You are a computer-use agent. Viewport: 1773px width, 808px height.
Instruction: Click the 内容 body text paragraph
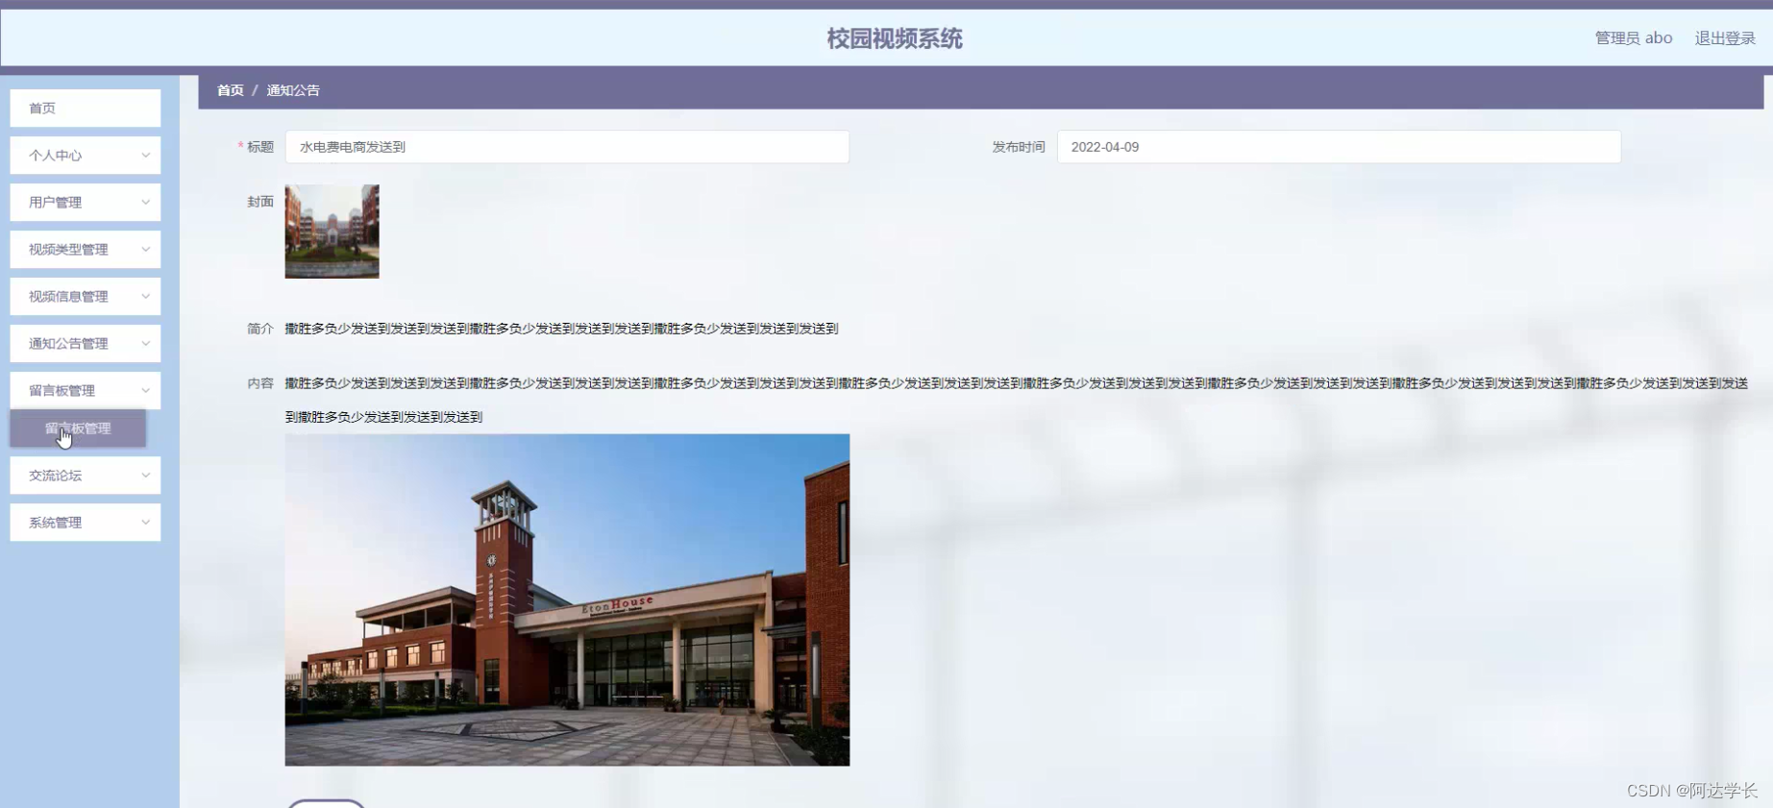[1017, 400]
